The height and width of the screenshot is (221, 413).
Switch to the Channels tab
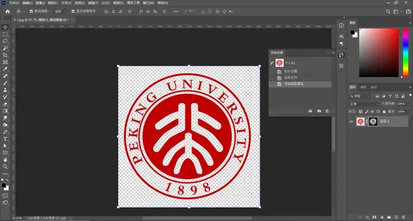tap(363, 87)
